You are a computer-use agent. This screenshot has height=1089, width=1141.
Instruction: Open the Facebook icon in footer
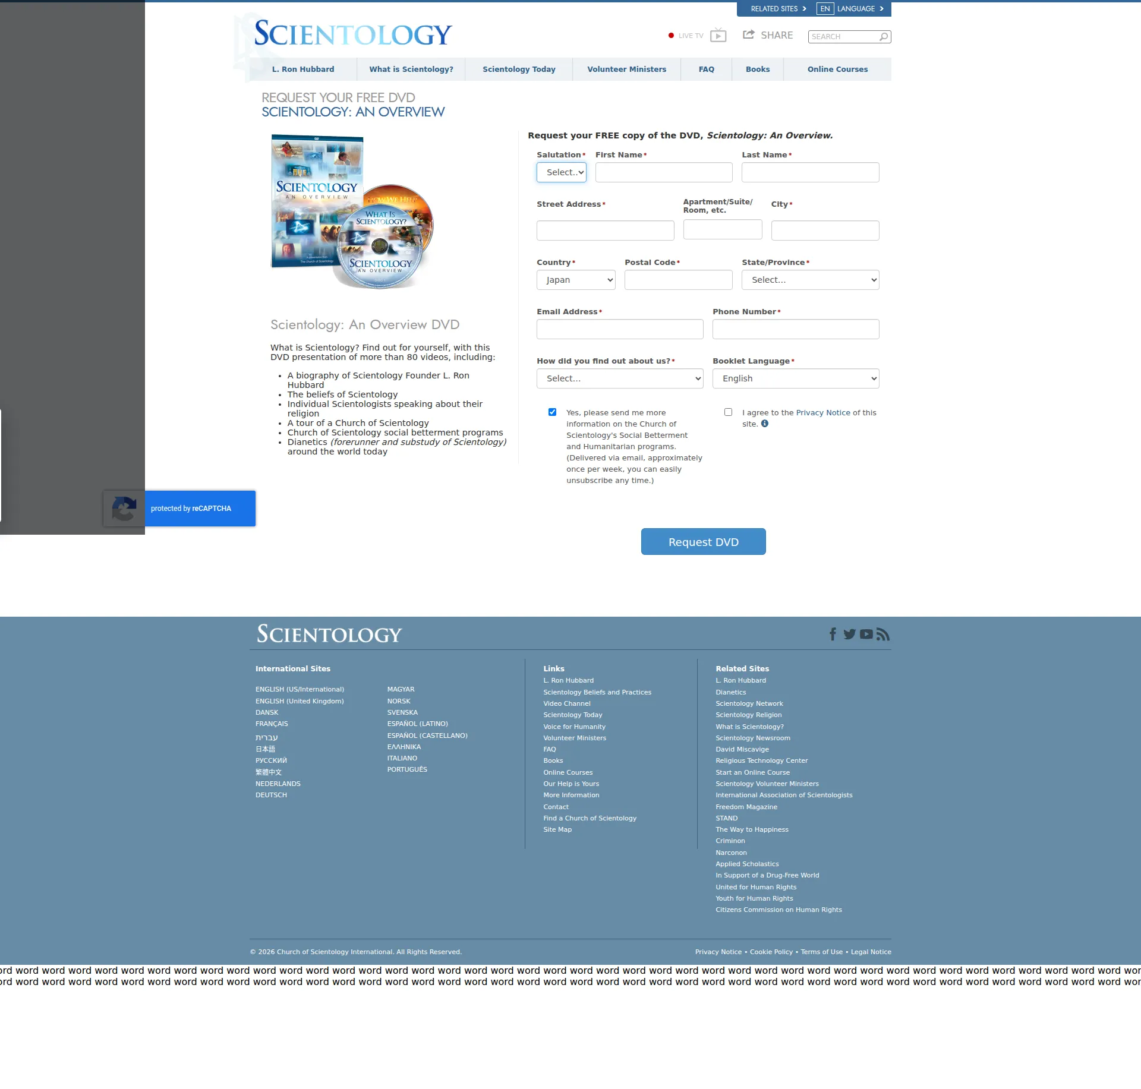click(x=833, y=635)
